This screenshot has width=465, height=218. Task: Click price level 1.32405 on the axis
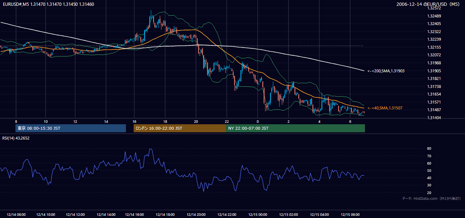point(434,24)
